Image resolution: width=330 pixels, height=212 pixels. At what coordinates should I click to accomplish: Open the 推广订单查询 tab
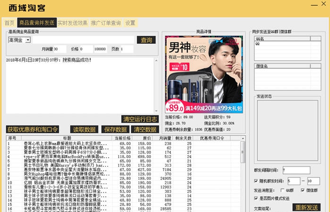coord(106,23)
